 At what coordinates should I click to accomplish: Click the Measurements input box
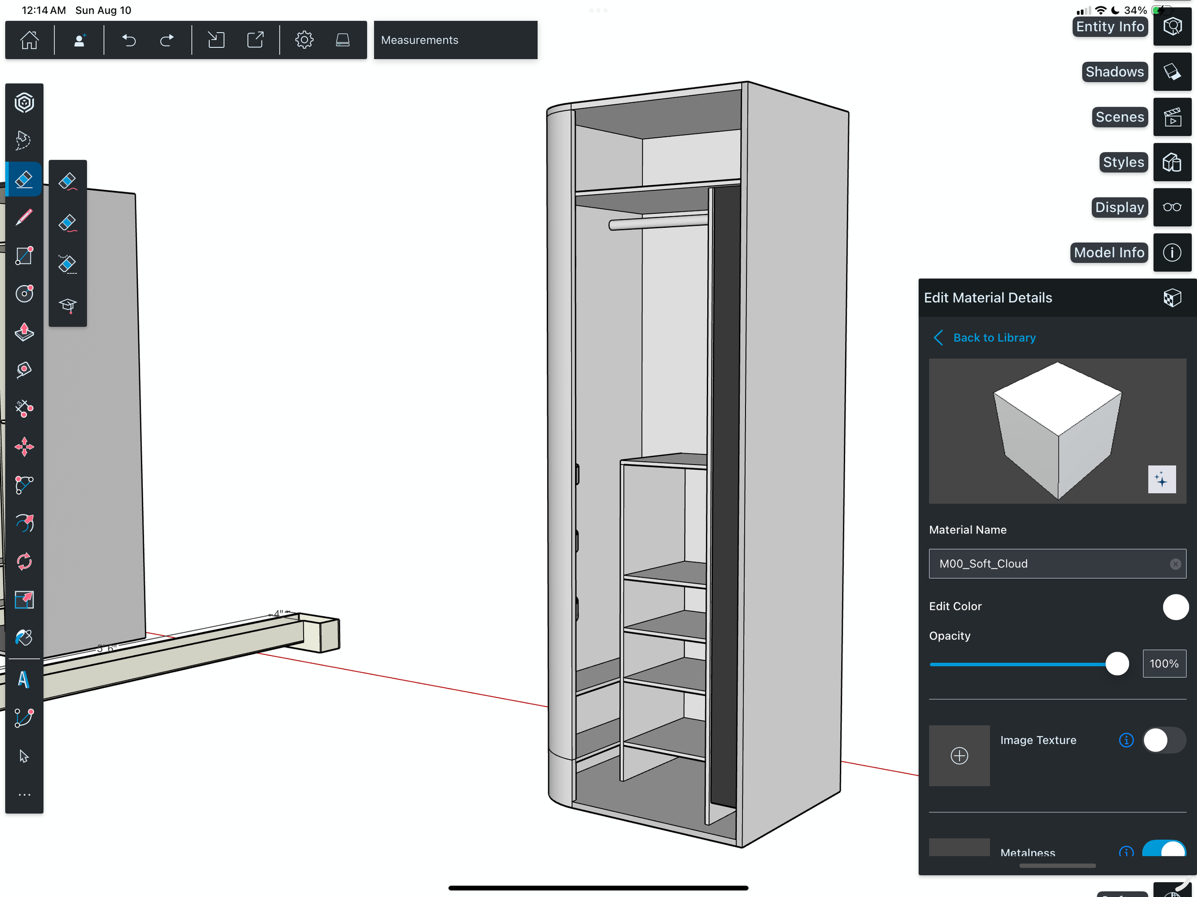(x=456, y=40)
